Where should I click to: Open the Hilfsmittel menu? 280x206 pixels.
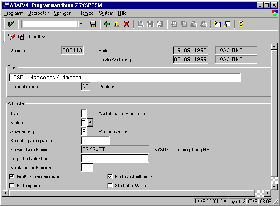(85, 13)
